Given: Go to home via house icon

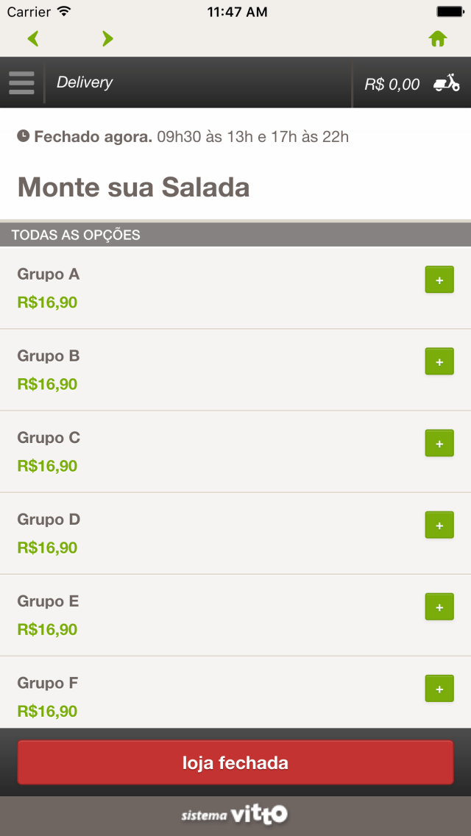Looking at the screenshot, I should click(x=437, y=38).
